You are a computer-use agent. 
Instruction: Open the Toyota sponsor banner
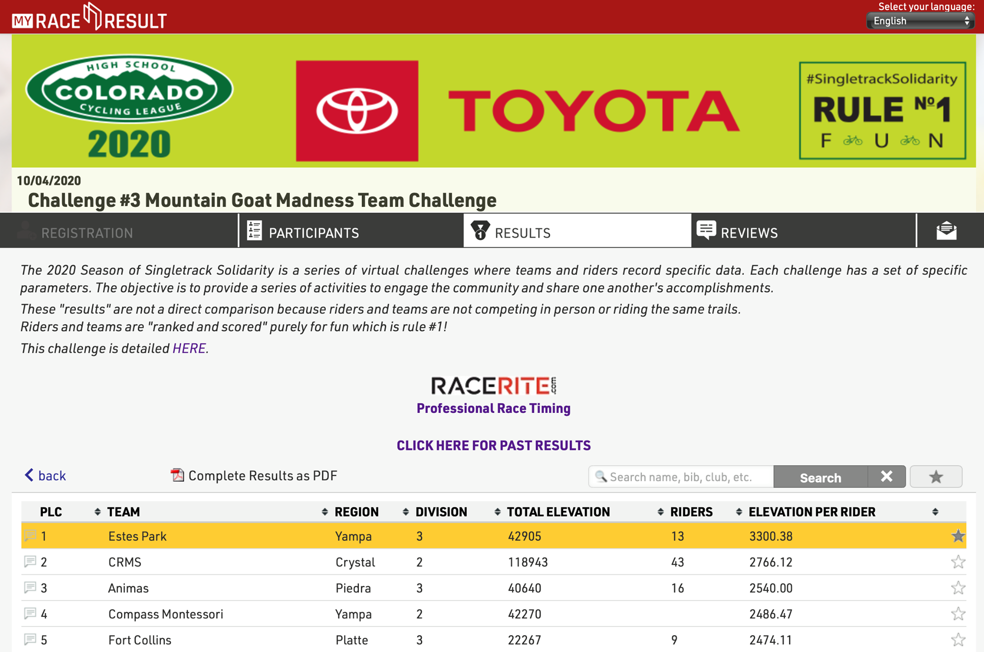click(517, 110)
